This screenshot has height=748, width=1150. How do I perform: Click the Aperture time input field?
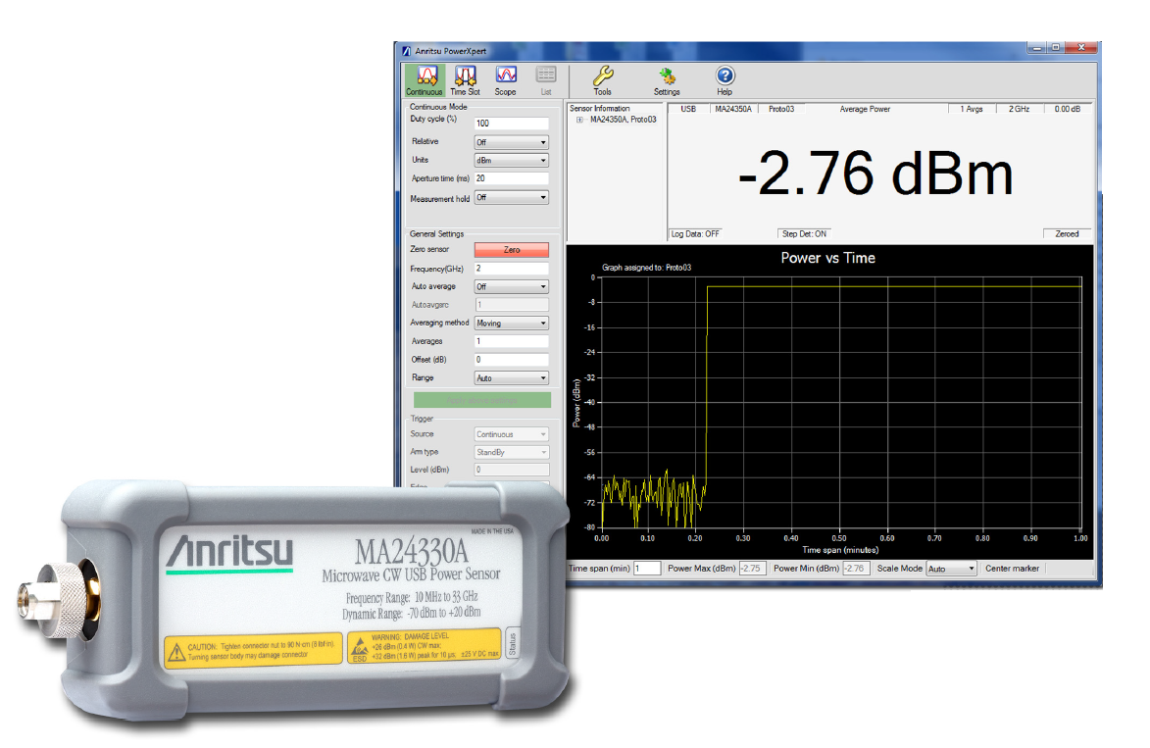click(511, 178)
